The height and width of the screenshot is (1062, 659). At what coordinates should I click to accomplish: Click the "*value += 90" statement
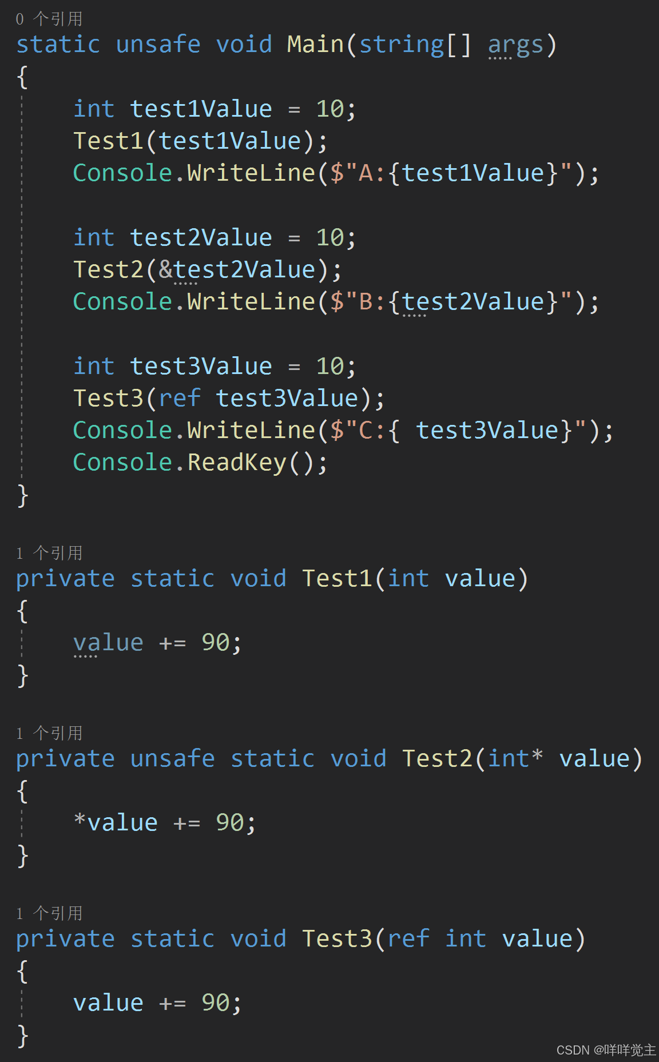[x=165, y=823]
